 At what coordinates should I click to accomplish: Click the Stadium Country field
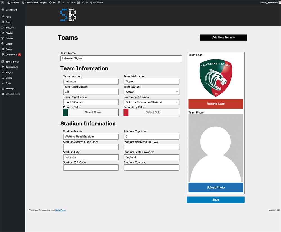(151, 167)
